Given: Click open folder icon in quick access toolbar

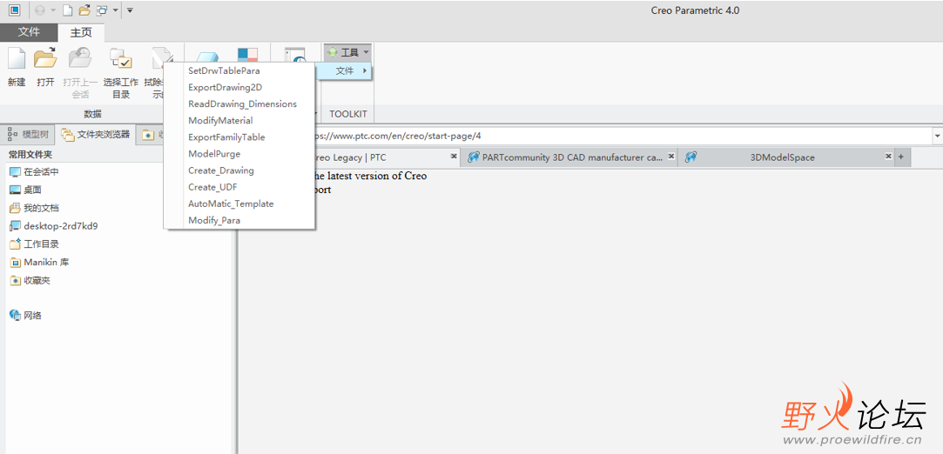Looking at the screenshot, I should click(x=84, y=10).
